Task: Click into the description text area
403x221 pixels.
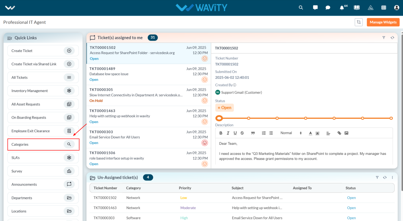Action: coord(304,151)
